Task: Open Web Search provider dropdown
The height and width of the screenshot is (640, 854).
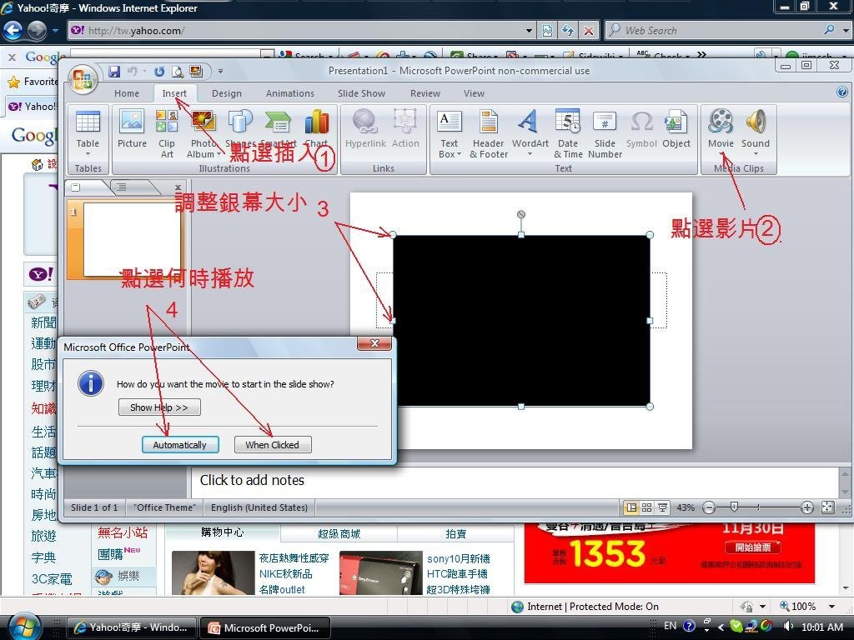Action: 846,31
